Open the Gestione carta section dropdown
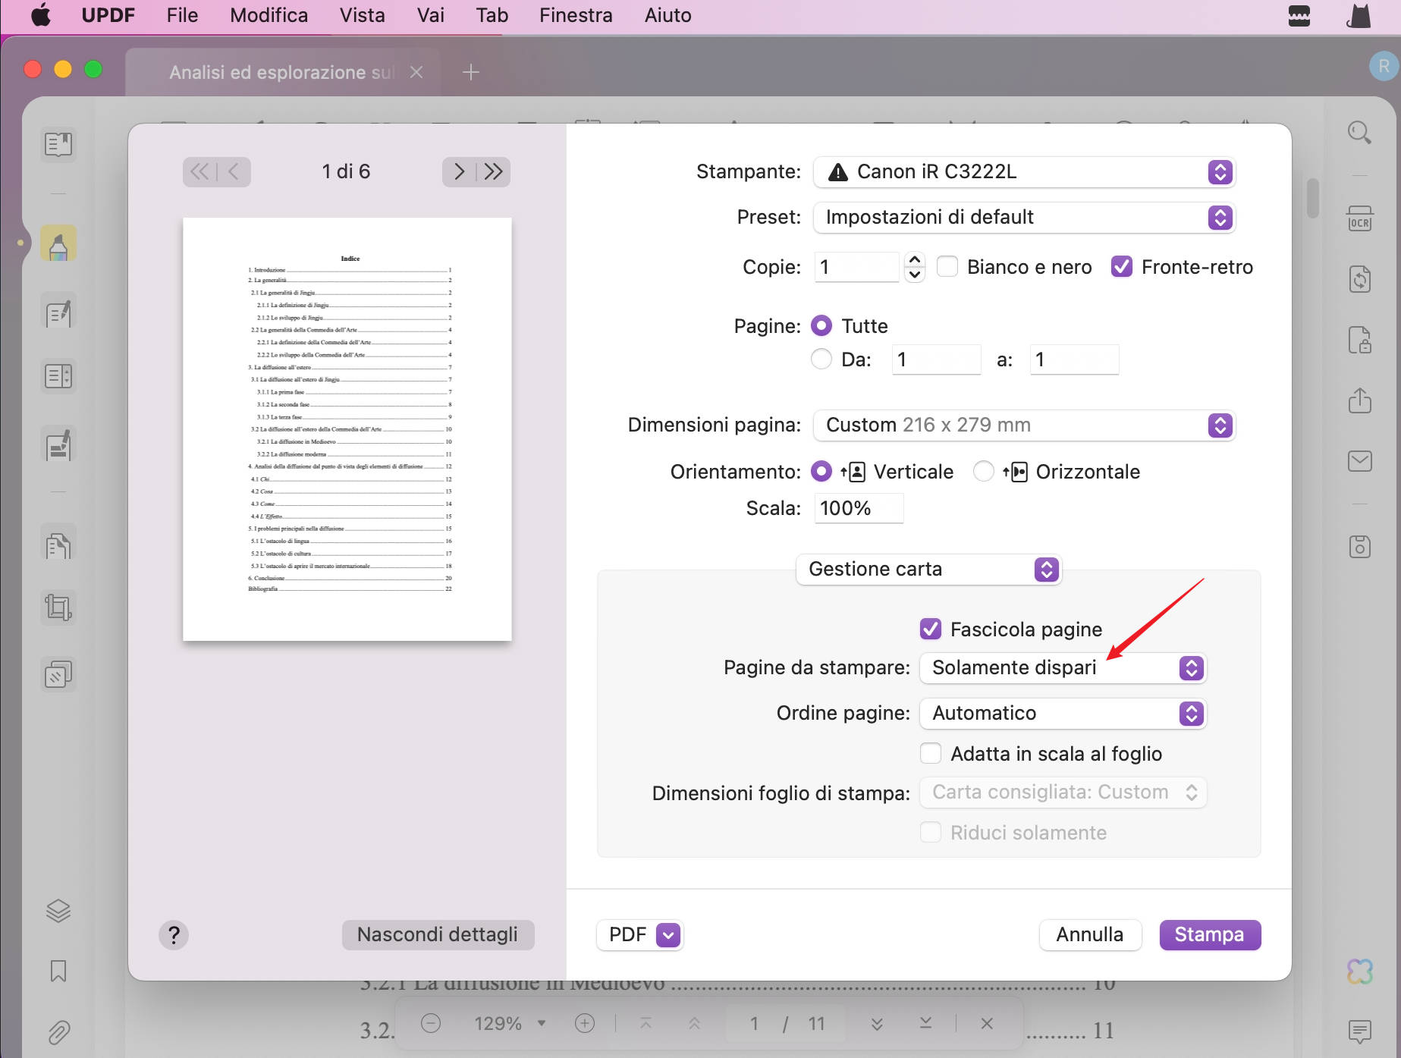 pyautogui.click(x=928, y=570)
